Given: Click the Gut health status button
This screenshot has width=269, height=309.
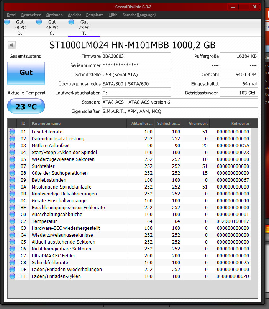Looking at the screenshot, I should point(26,73).
